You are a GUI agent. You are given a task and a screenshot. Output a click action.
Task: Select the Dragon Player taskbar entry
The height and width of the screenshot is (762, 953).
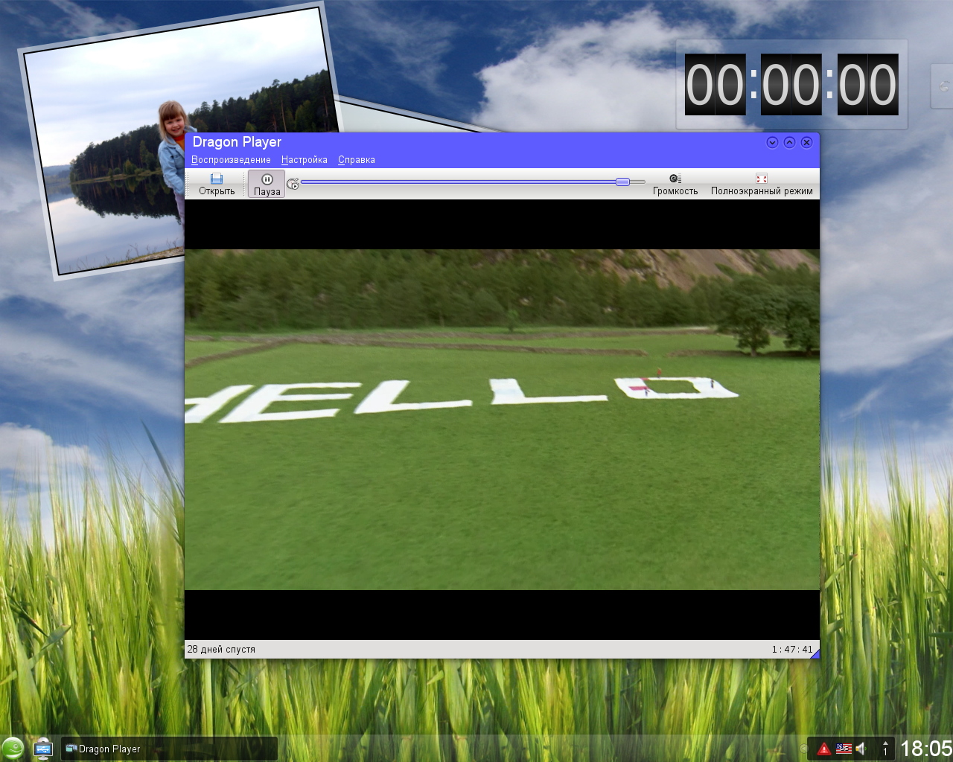170,749
